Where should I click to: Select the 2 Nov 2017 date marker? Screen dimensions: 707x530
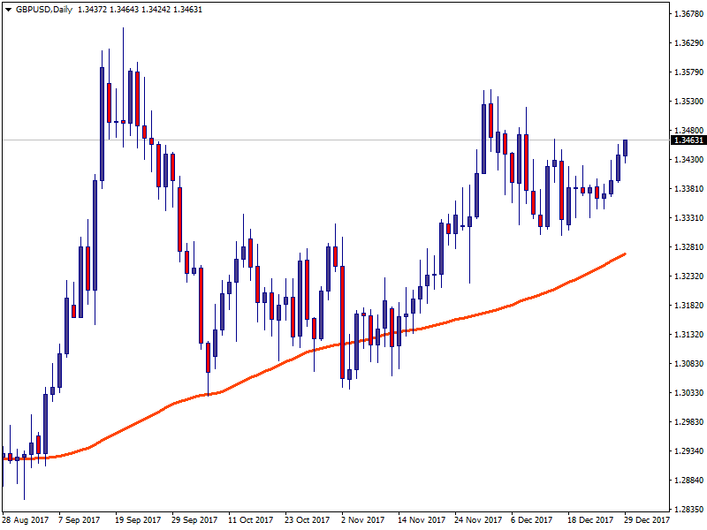tap(363, 520)
